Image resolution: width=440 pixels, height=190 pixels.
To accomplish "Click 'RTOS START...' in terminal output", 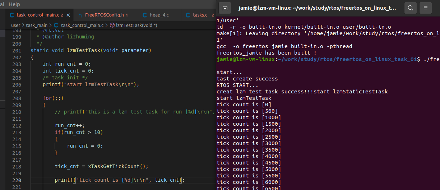I will point(237,85).
